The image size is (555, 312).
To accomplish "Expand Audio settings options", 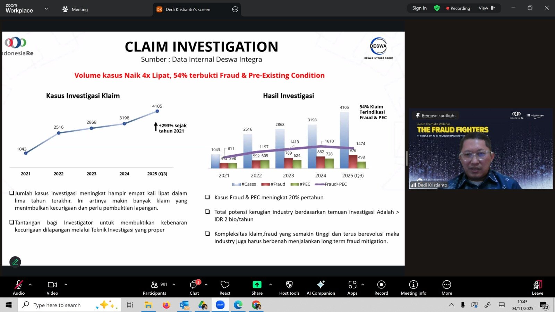I will [30, 284].
